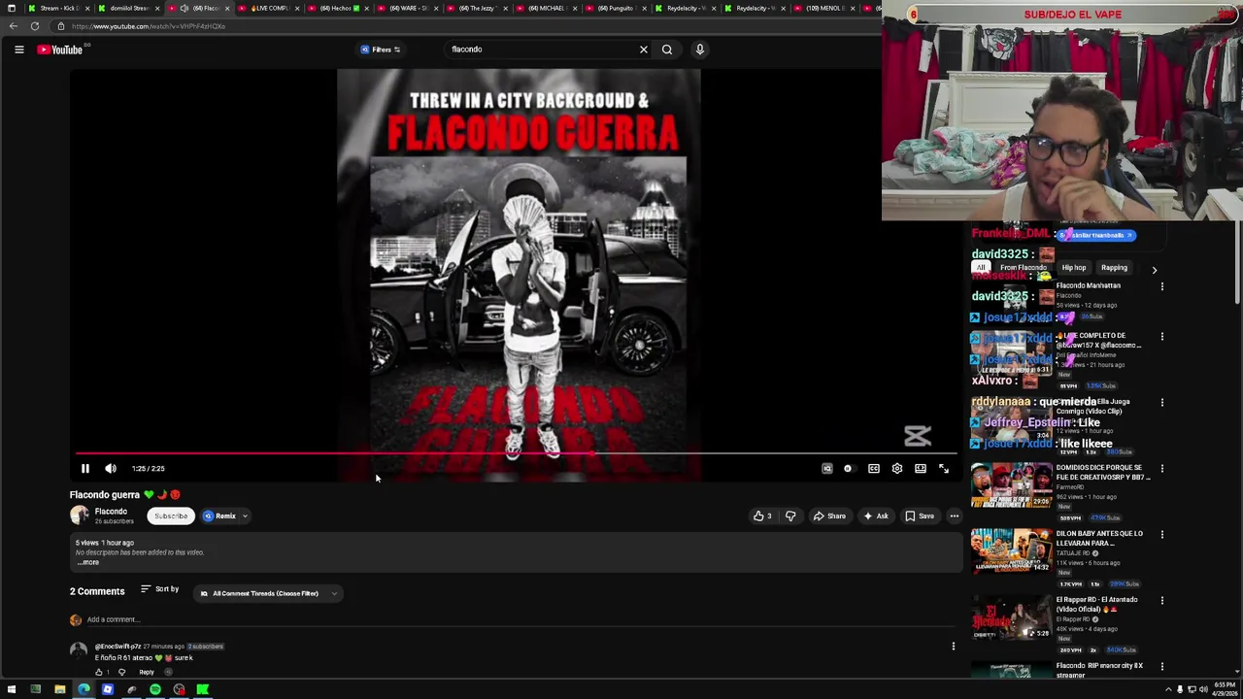The width and height of the screenshot is (1243, 699).
Task: Expand the Remix dropdown arrow
Action: (x=245, y=516)
